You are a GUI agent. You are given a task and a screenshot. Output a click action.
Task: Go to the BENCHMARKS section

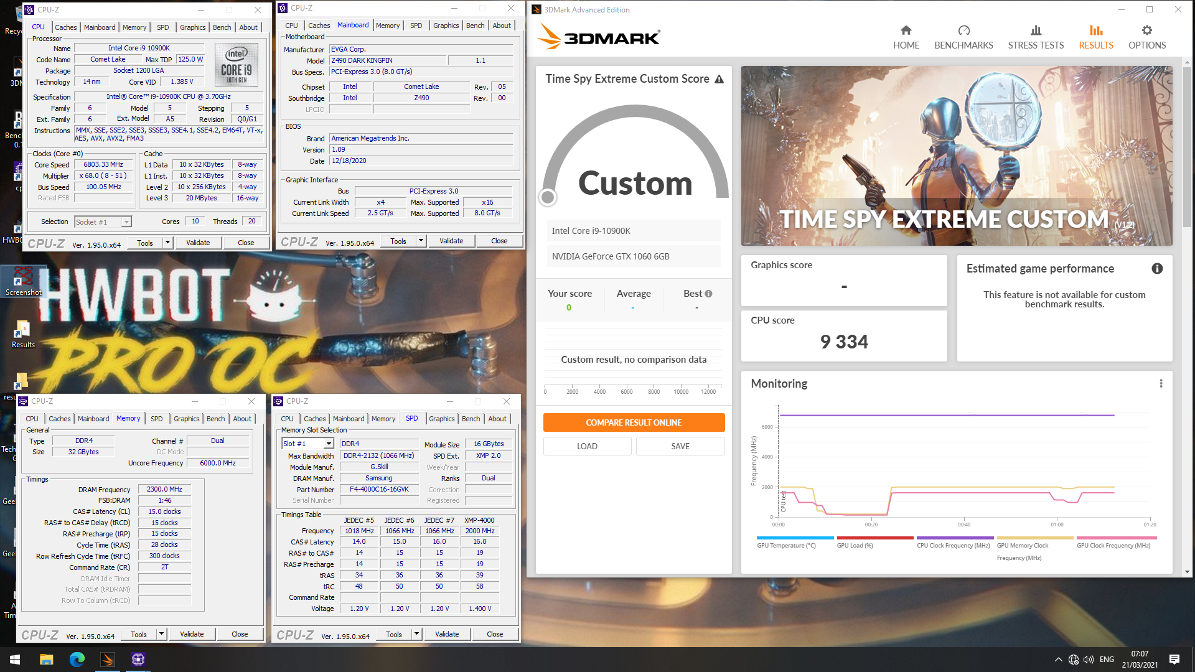(963, 37)
